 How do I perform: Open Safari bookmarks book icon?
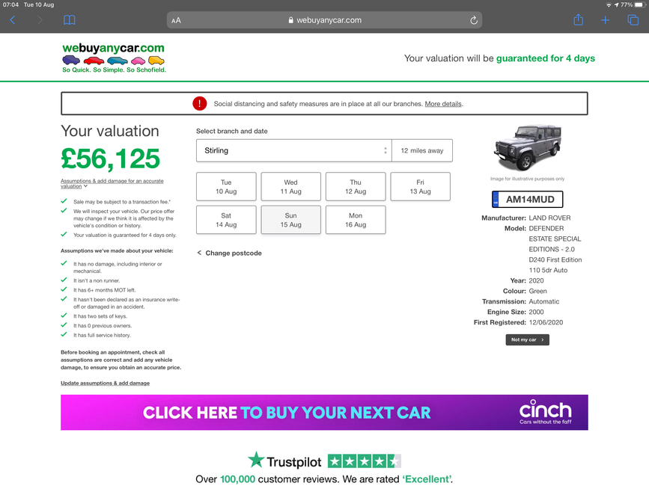69,20
